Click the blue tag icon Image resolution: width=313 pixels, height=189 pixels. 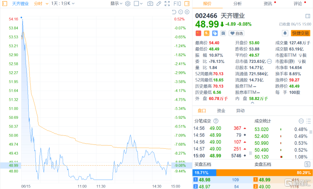click(x=215, y=33)
